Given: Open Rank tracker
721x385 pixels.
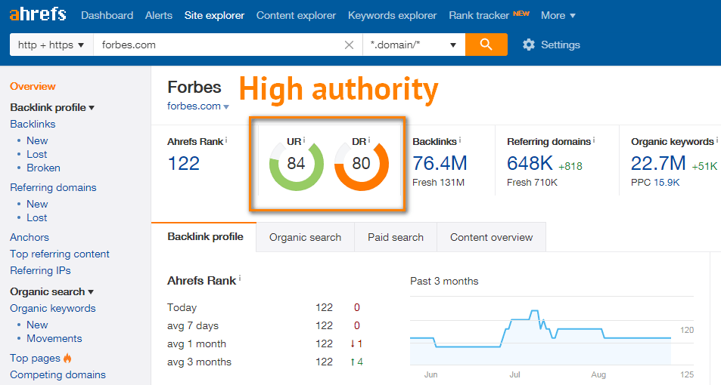Looking at the screenshot, I should (479, 15).
